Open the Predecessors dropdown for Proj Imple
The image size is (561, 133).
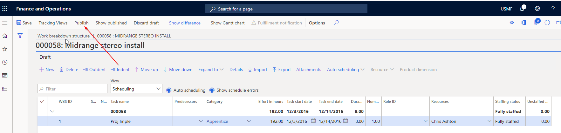[x=201, y=121]
